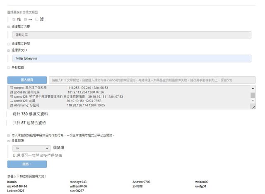The height and width of the screenshot is (194, 265).
Task: Toggle the → comment type checkbox
Action: tap(25, 19)
